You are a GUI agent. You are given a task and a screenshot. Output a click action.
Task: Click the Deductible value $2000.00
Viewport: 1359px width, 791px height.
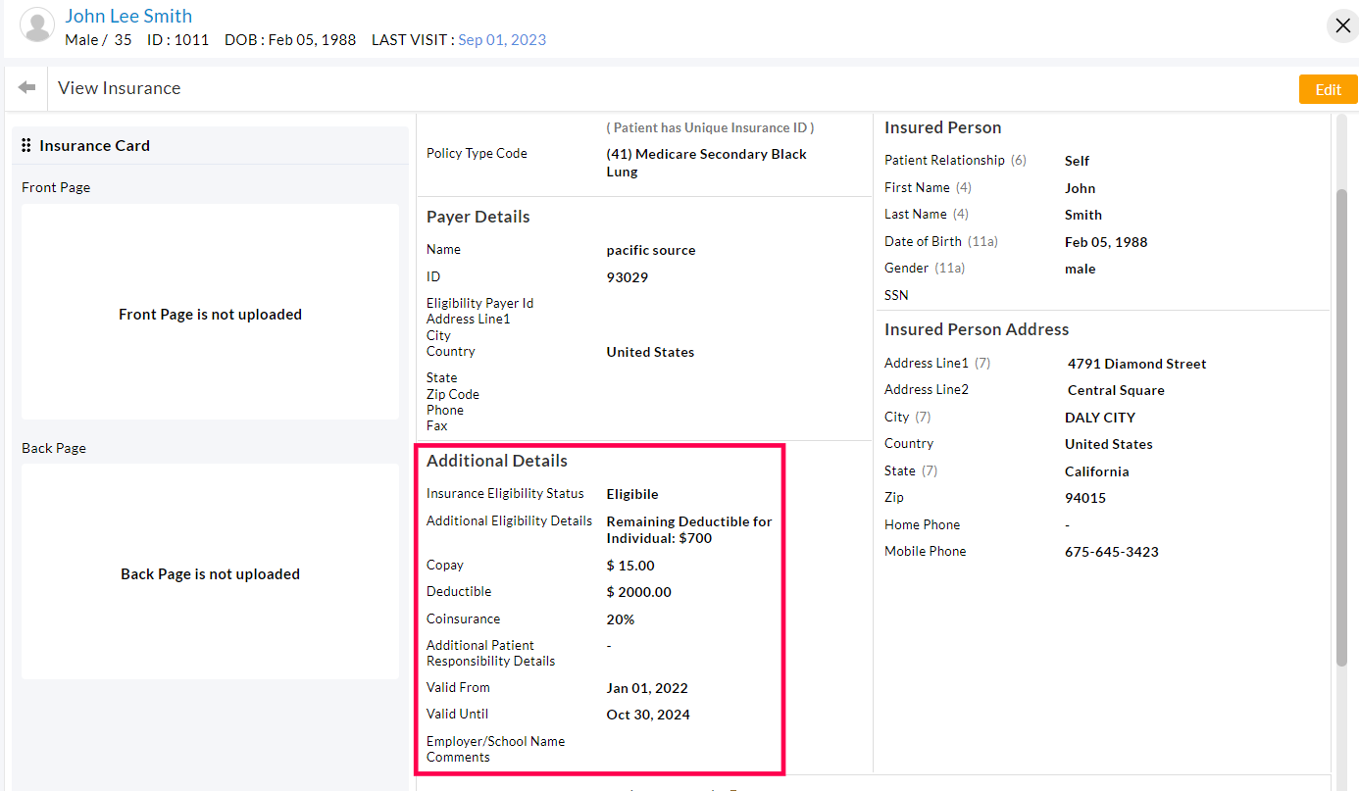click(639, 591)
